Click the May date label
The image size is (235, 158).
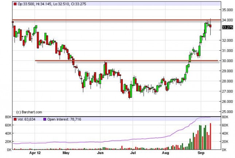point(66,153)
